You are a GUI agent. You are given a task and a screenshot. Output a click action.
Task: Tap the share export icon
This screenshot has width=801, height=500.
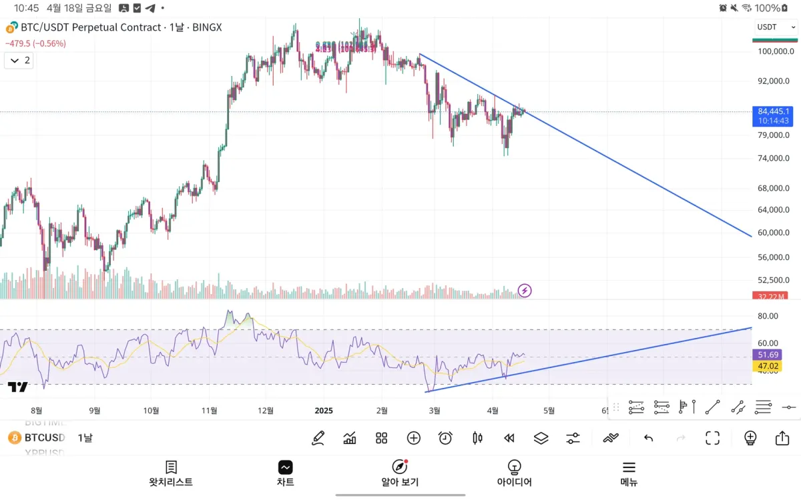pyautogui.click(x=782, y=438)
